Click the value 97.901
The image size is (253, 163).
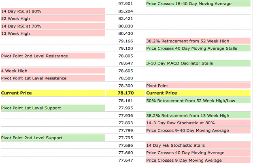click(x=125, y=4)
